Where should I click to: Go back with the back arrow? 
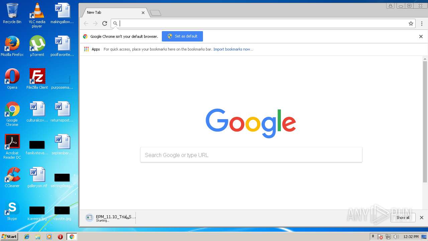[x=86, y=23]
